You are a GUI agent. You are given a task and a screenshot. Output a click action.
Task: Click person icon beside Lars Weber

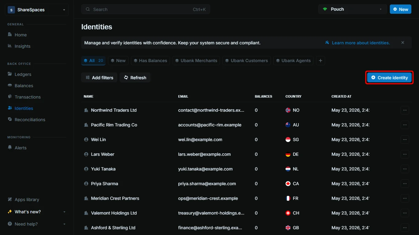[x=86, y=154]
